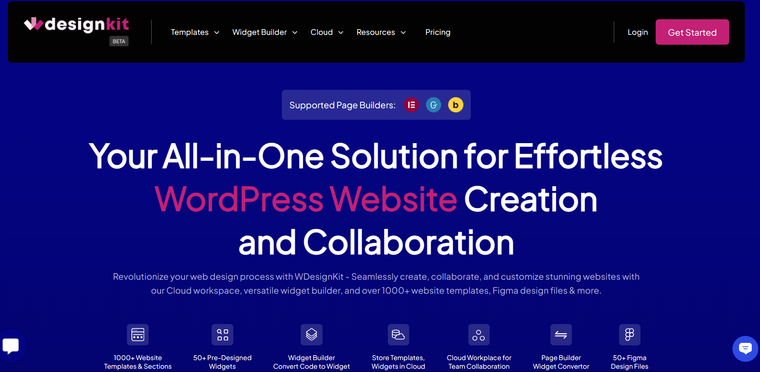Click the 'WordPress Website' pink heading text

[306, 199]
